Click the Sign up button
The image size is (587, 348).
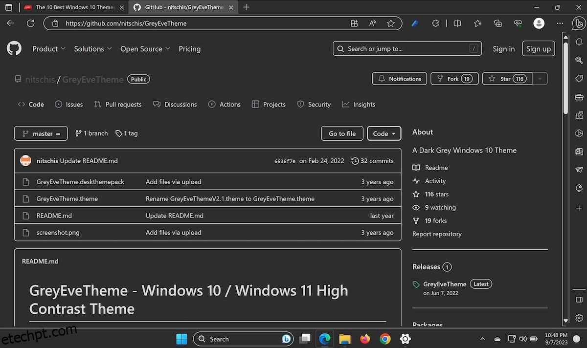538,48
